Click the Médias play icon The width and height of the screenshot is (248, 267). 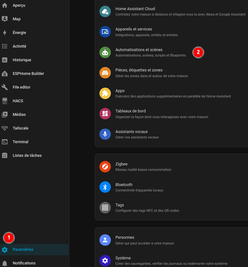(4, 114)
